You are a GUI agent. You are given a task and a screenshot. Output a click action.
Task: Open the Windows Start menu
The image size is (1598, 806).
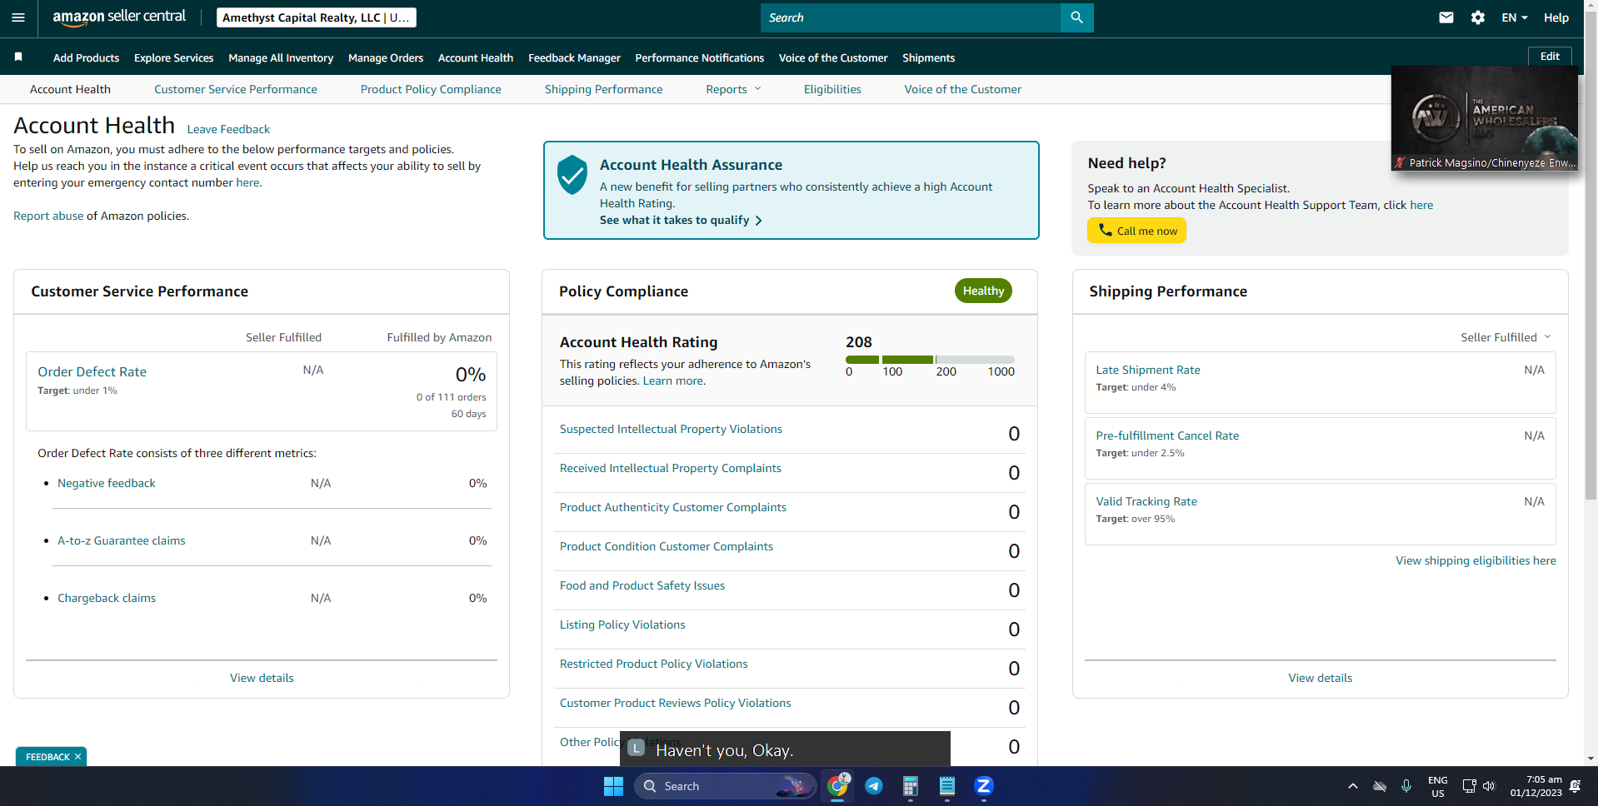click(x=613, y=786)
